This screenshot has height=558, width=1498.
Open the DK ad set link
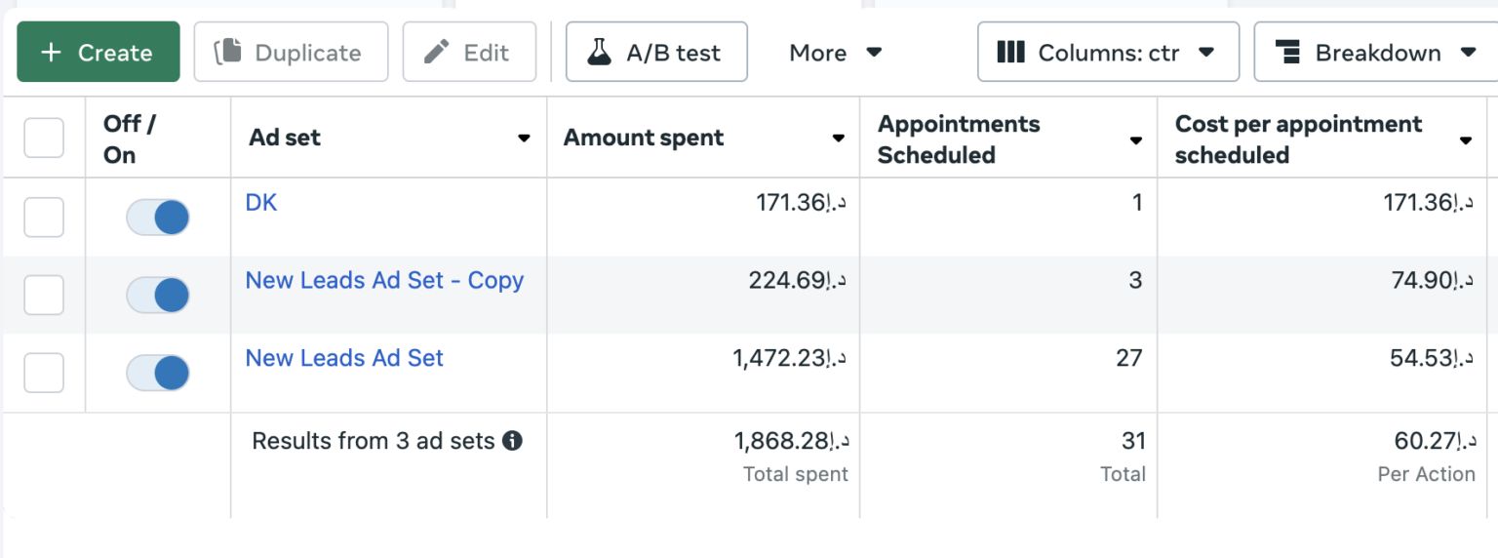(261, 203)
